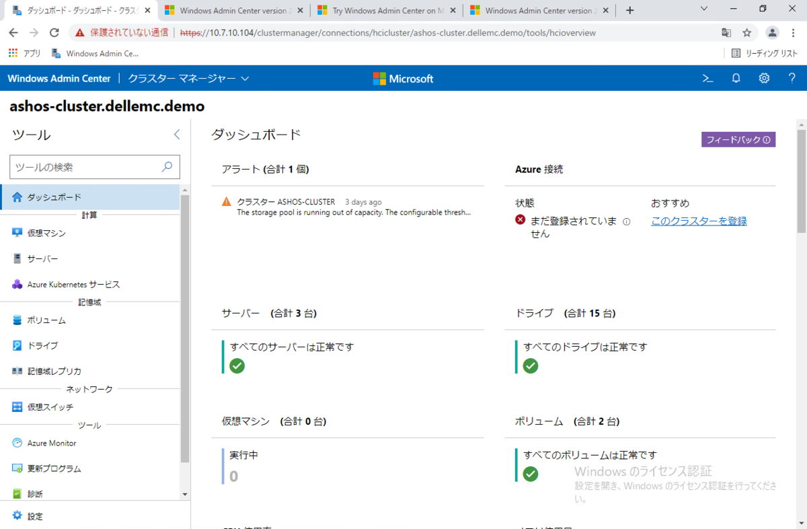Click the info icon beside まだ登録されていません
The height and width of the screenshot is (529, 807).
pyautogui.click(x=626, y=221)
